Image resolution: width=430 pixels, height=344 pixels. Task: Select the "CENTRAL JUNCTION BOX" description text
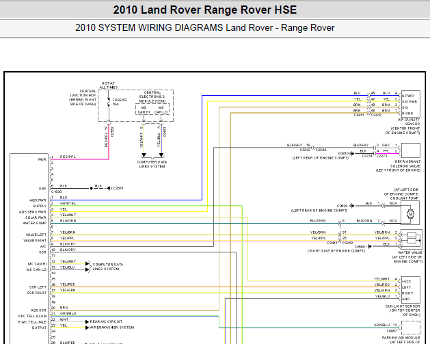(x=83, y=97)
